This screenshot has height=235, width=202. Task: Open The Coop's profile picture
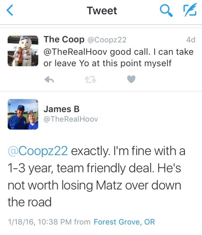click(x=23, y=51)
